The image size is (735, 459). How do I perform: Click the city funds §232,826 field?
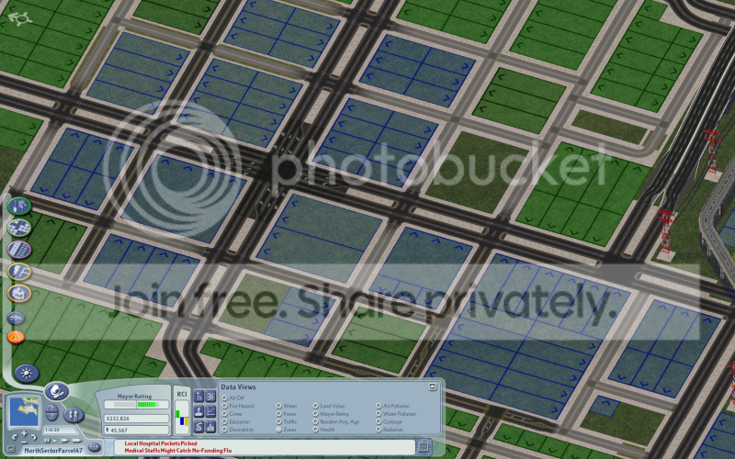coord(136,419)
